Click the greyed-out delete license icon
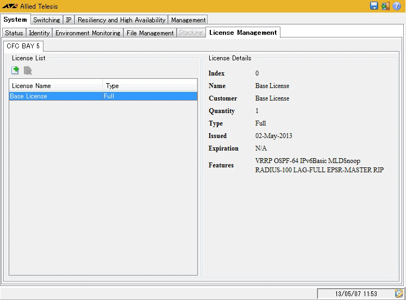 [28, 70]
